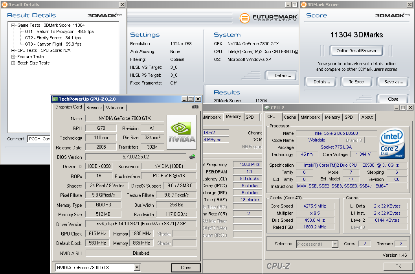Click the Rated FSB value 1800.2 MHz
Viewport: 415px width, 274px height.
tap(315, 227)
